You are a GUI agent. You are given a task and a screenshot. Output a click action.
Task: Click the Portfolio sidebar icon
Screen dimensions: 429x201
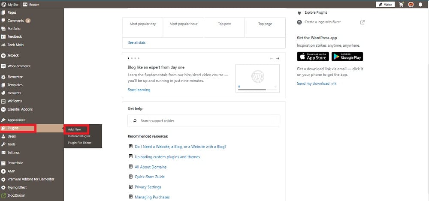pos(3,29)
